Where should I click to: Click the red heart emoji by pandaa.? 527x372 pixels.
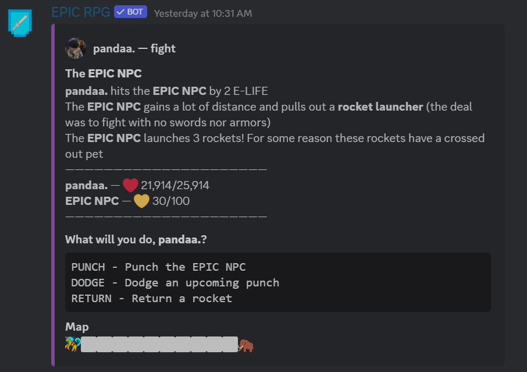pyautogui.click(x=130, y=186)
